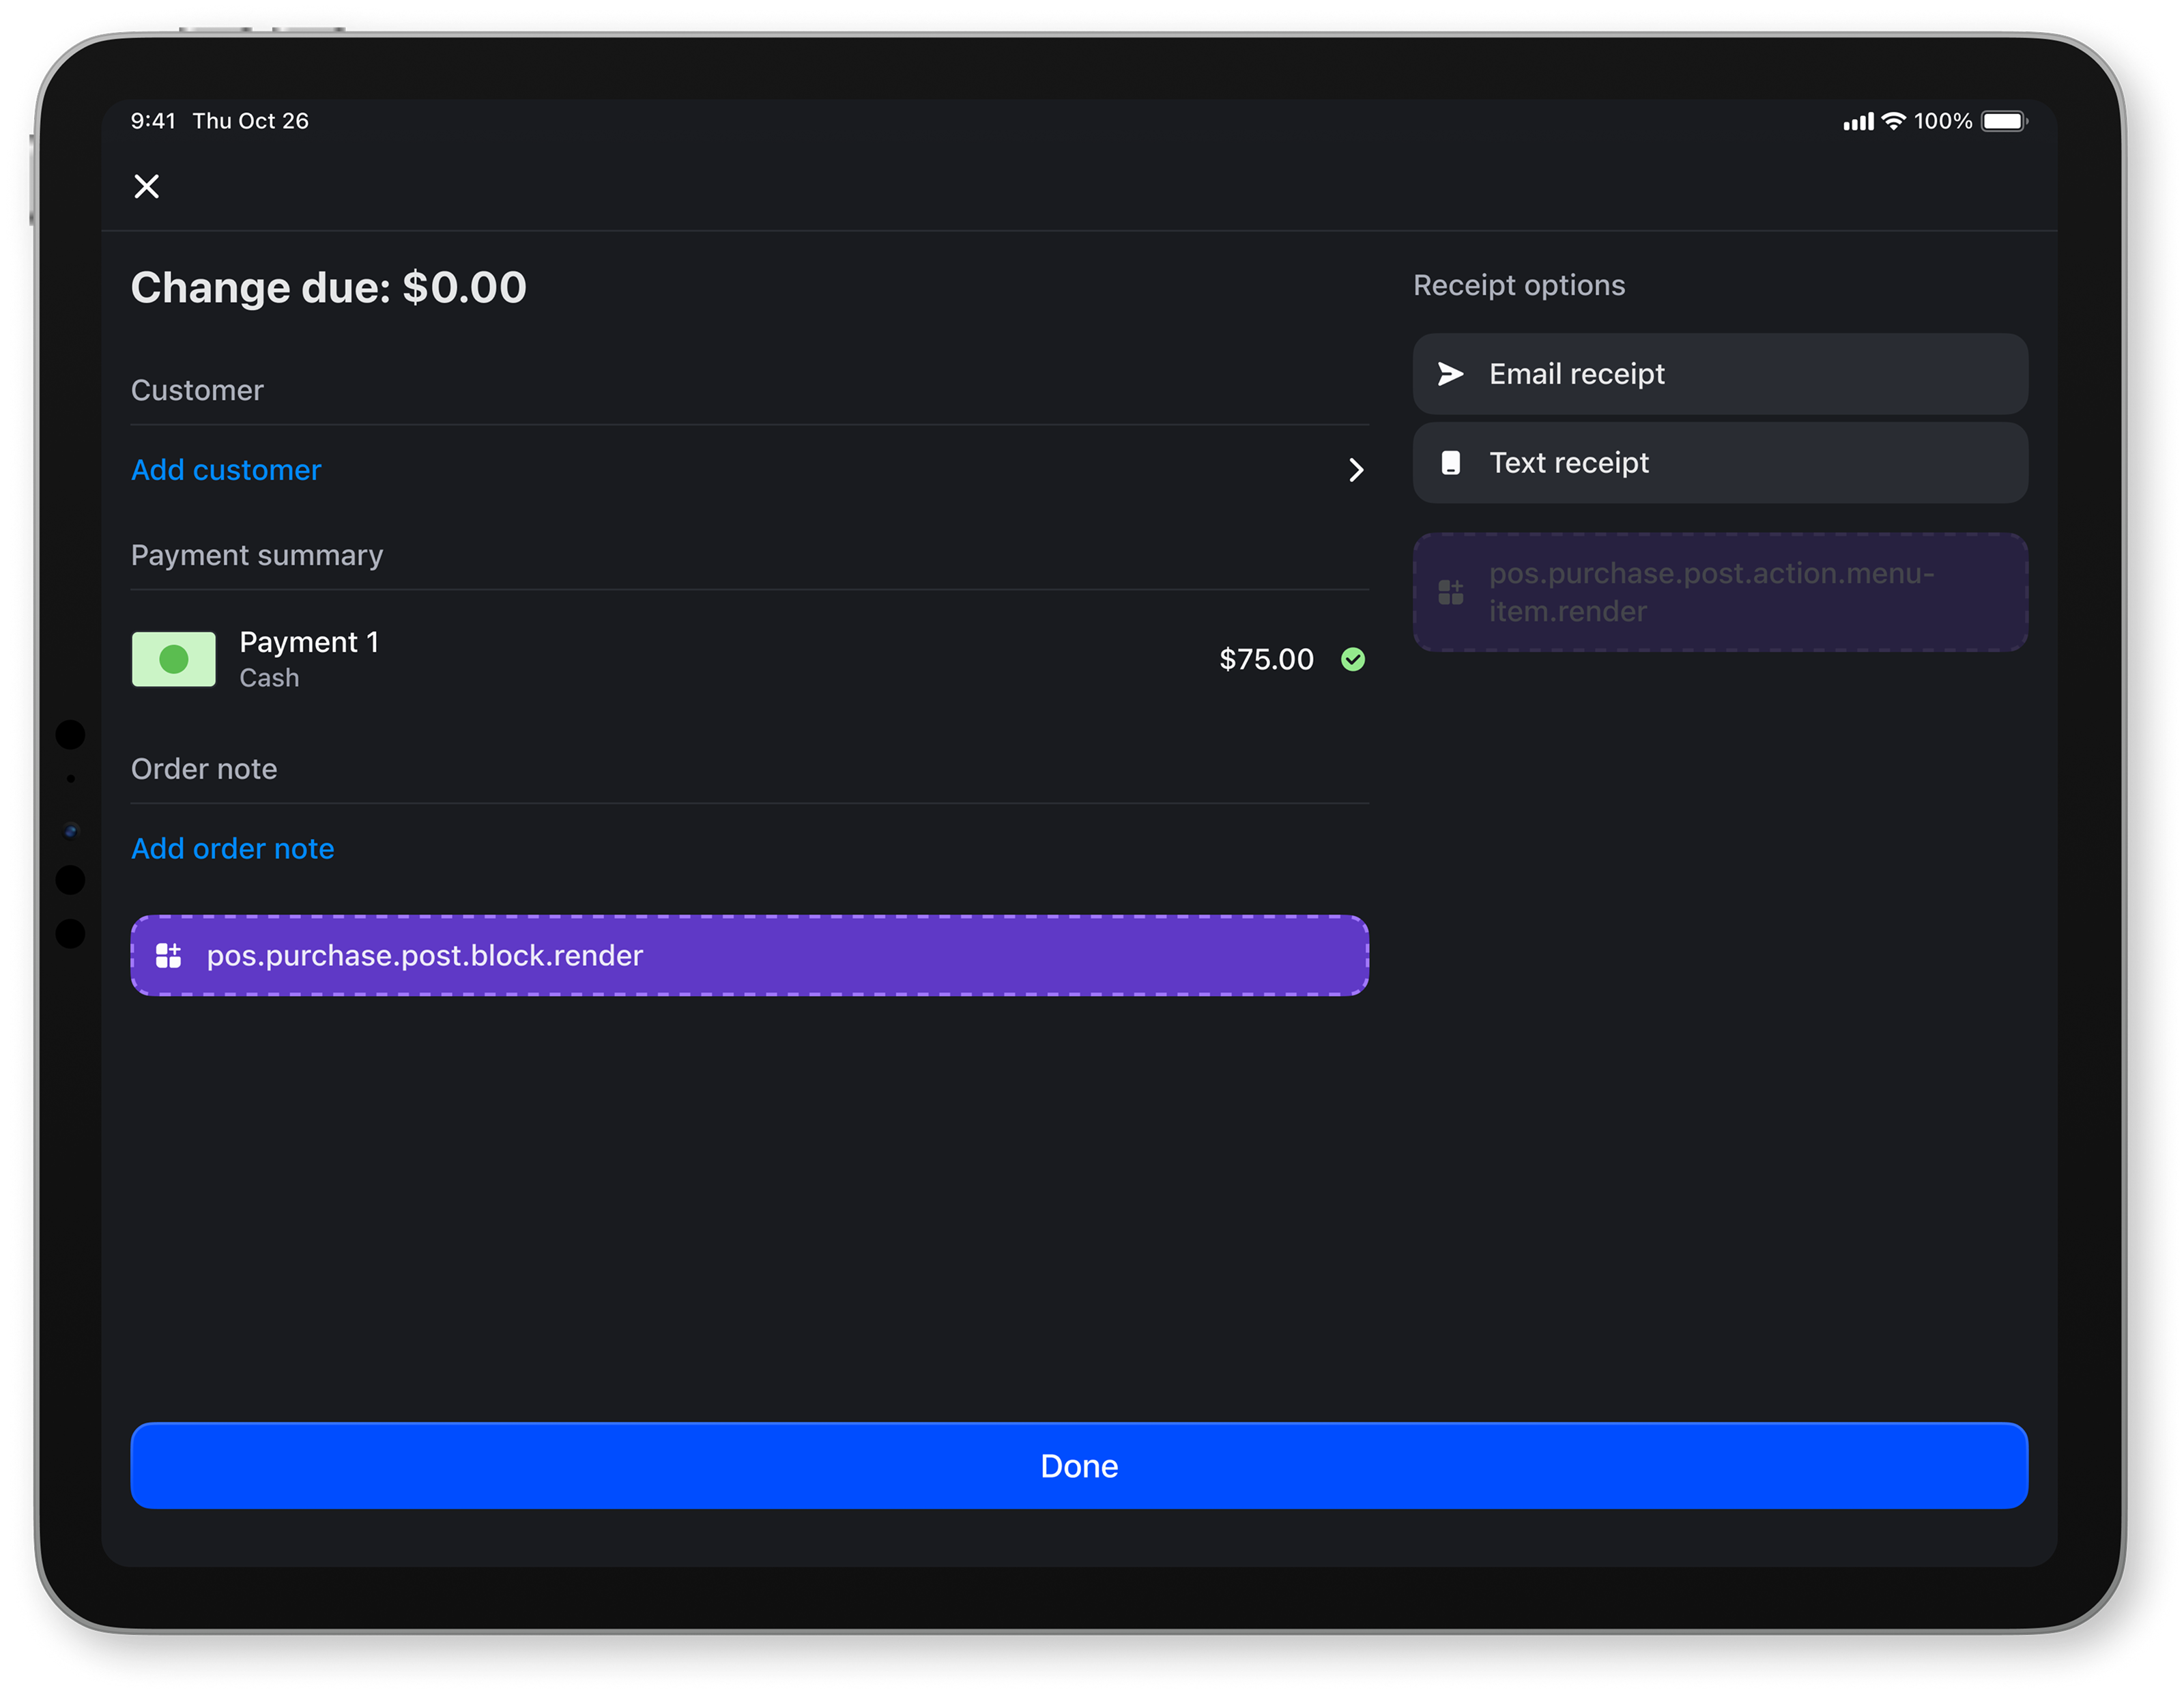Viewport: 2184px width, 1693px height.
Task: Click the menu-item render extension icon
Action: coord(1450,592)
